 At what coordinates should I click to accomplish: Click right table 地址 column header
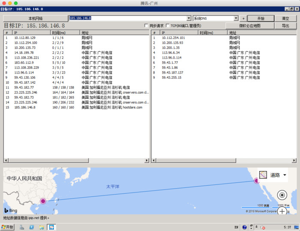tap(262, 33)
